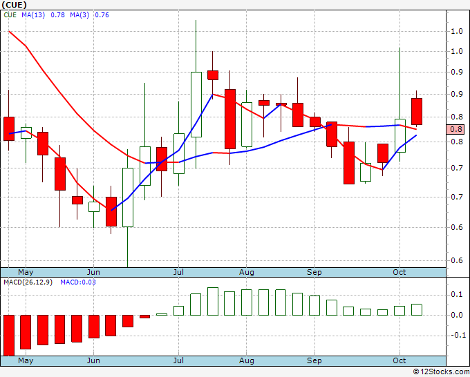
Task: Select the tallest green MACD histogram bar
Action: pos(213,301)
